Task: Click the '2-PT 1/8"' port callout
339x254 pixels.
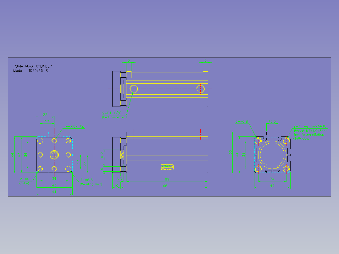Action: [x=112, y=113]
